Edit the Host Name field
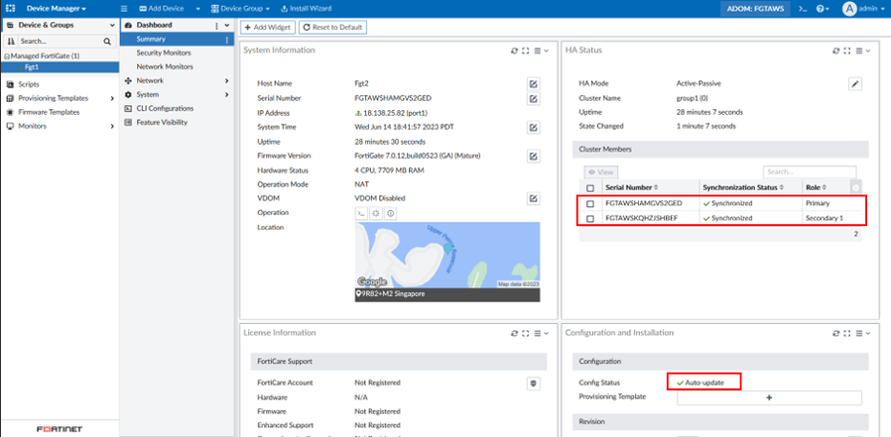 [x=533, y=84]
